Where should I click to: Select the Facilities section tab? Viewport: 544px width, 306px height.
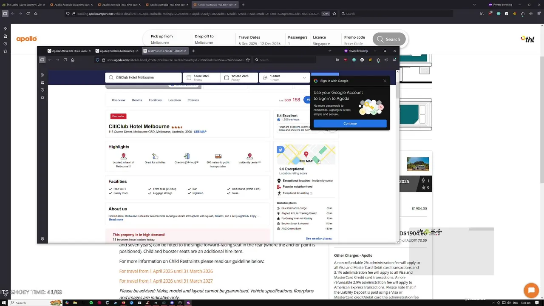tap(155, 100)
